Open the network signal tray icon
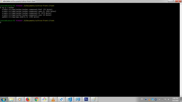 tap(159, 99)
